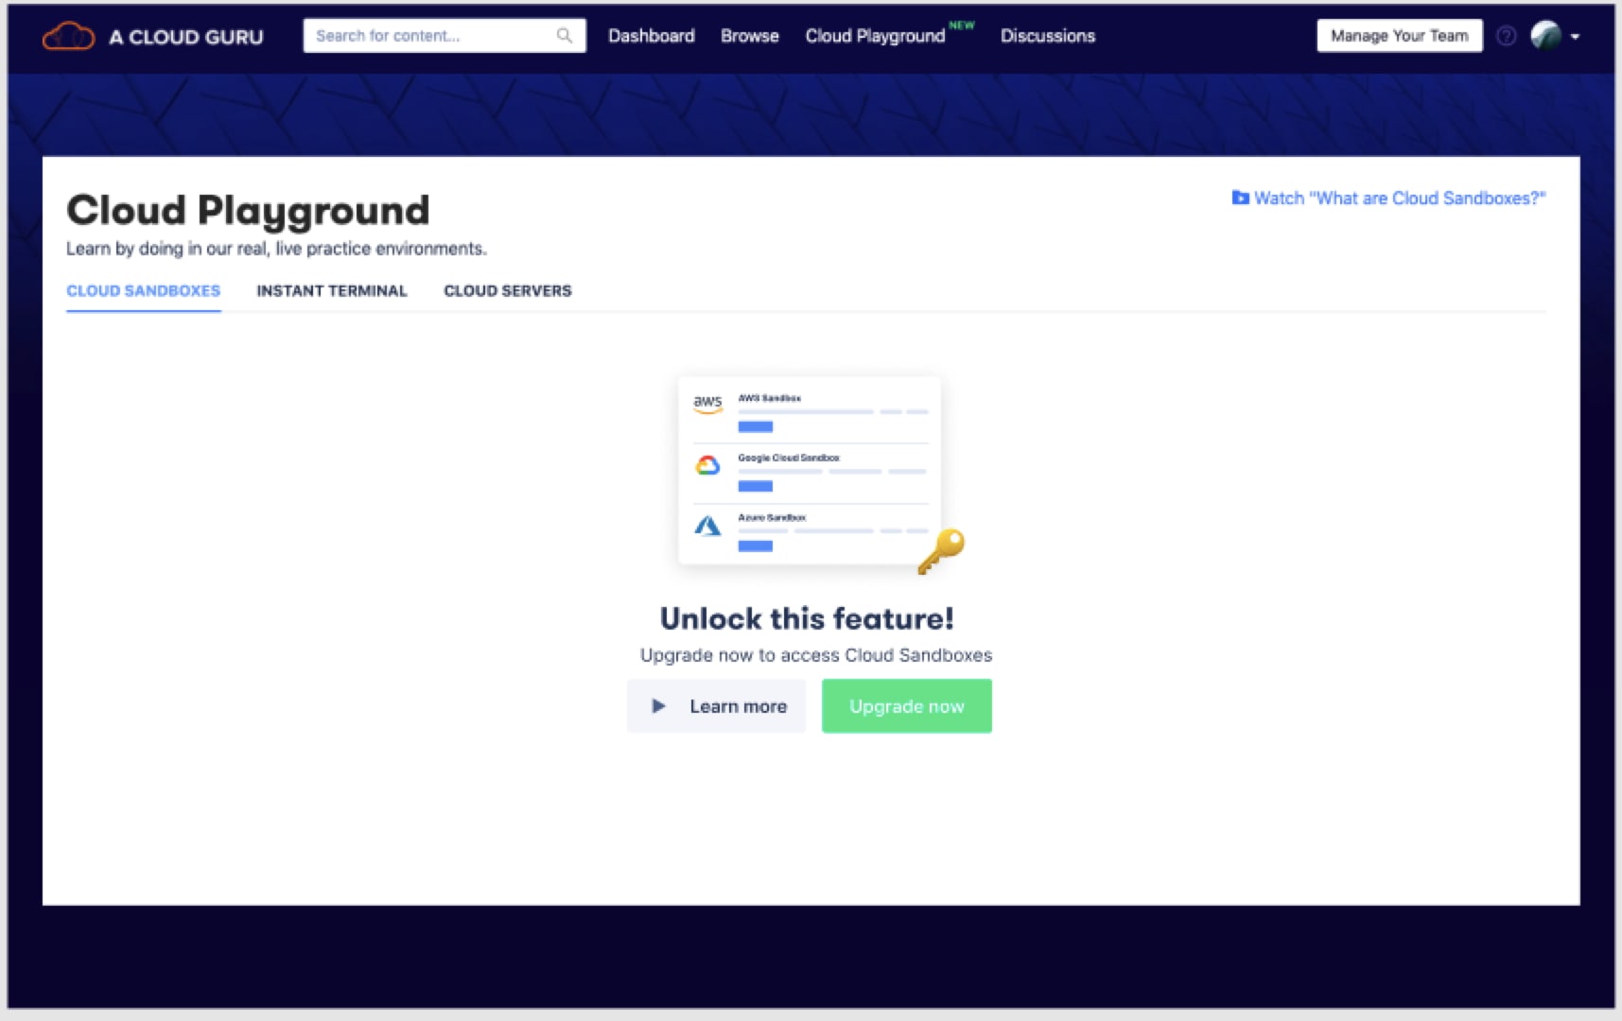The width and height of the screenshot is (1622, 1021).
Task: Click the user profile avatar
Action: [x=1546, y=36]
